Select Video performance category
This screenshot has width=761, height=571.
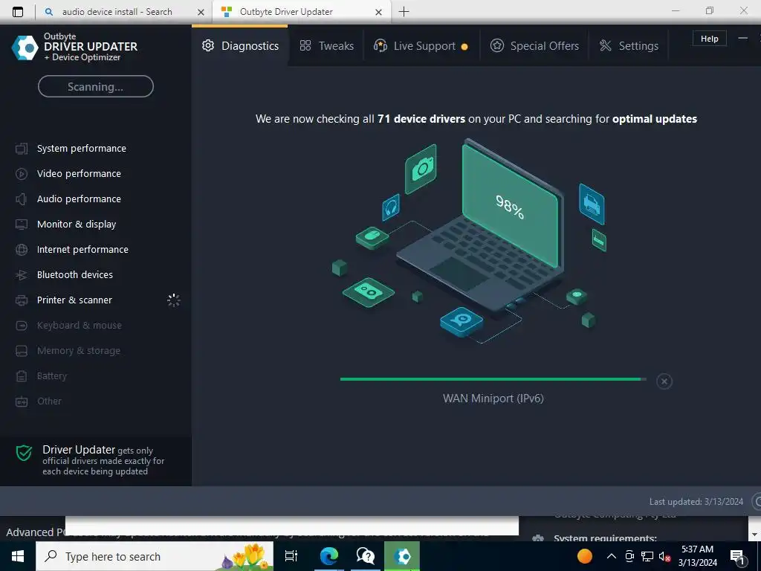pos(79,173)
